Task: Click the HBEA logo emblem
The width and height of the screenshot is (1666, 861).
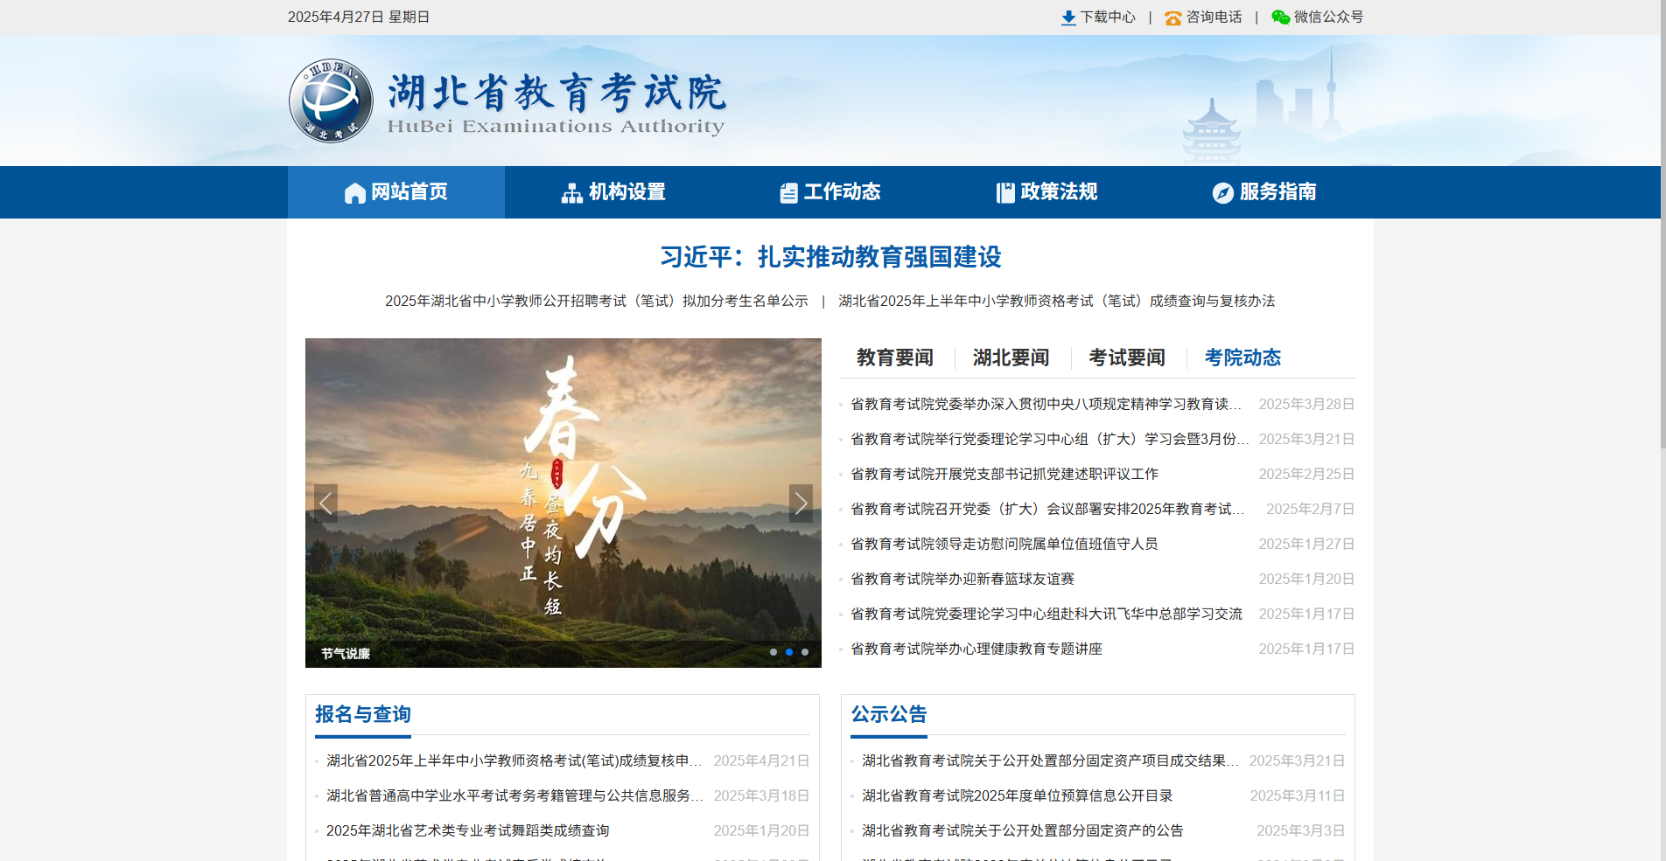Action: point(330,100)
